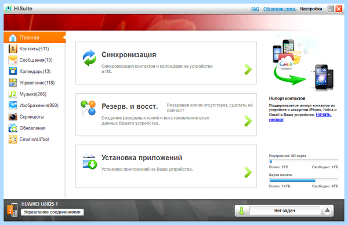
Task: Click the Изображения pictures icon
Action: [x=13, y=105]
